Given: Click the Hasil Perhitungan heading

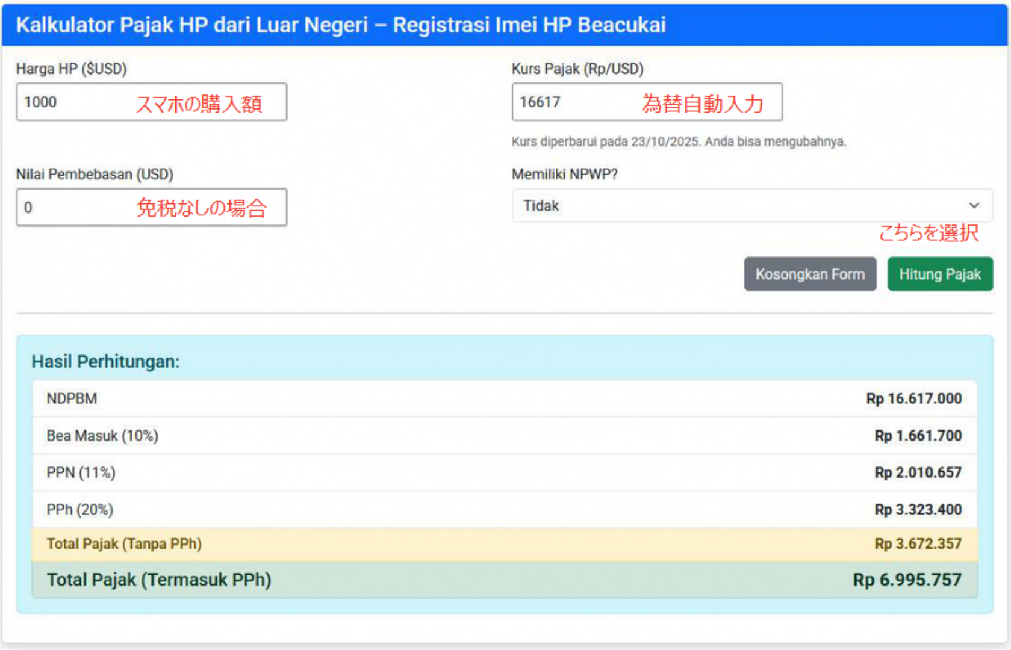Looking at the screenshot, I should pyautogui.click(x=105, y=362).
